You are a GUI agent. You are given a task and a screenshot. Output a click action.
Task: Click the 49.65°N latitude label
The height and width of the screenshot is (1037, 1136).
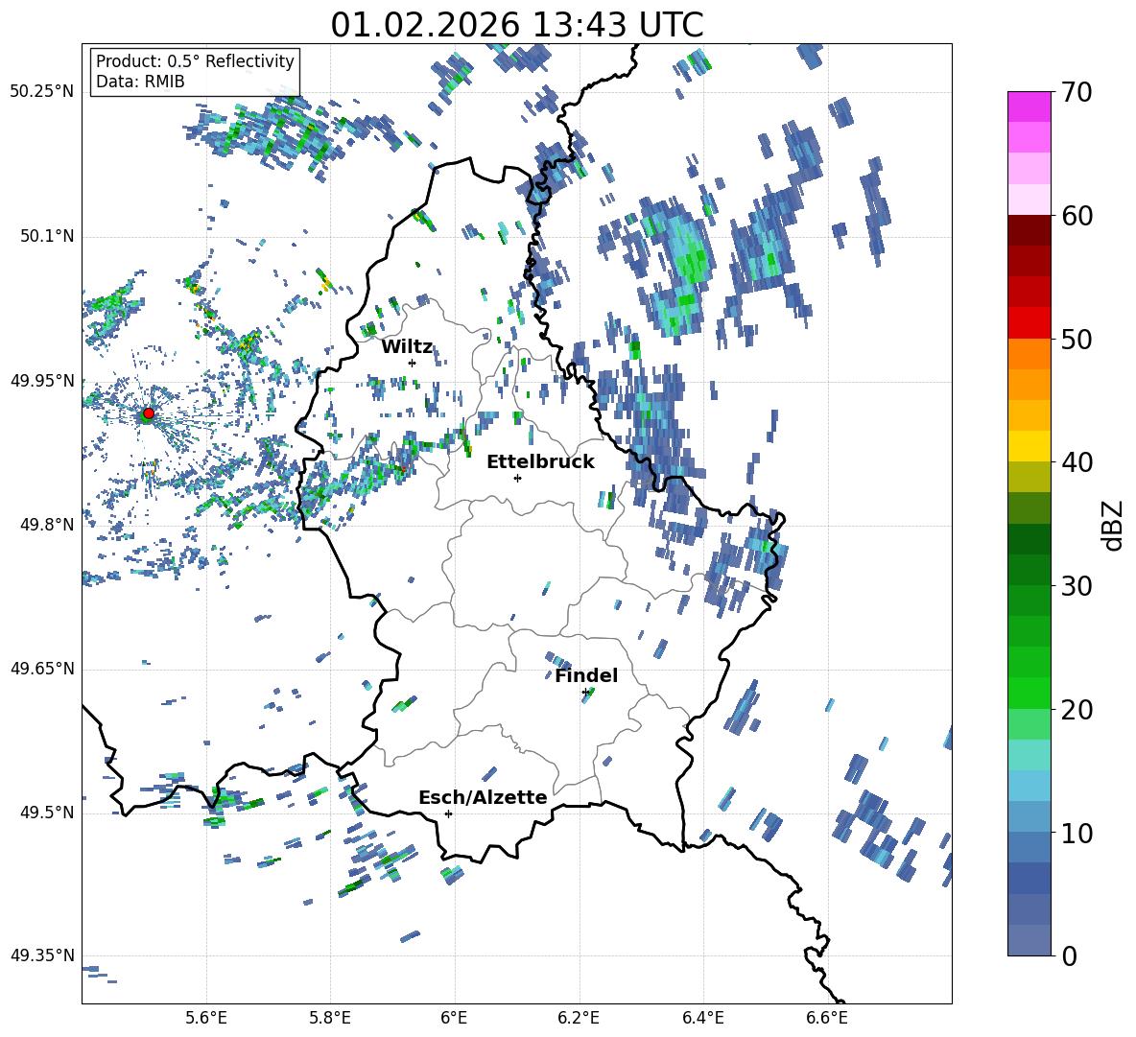point(42,669)
